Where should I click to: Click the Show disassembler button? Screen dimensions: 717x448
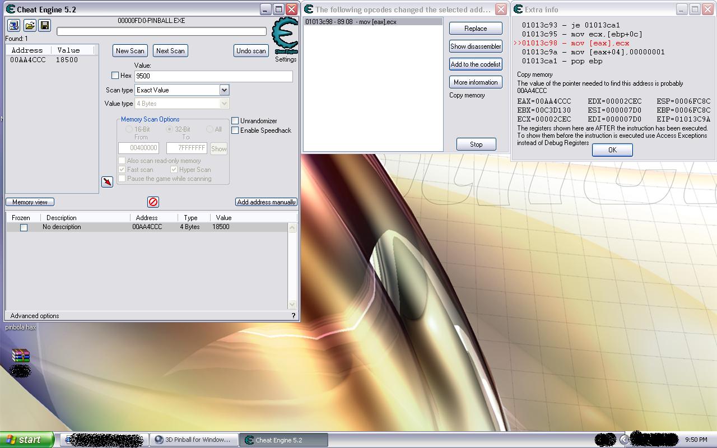click(x=476, y=46)
